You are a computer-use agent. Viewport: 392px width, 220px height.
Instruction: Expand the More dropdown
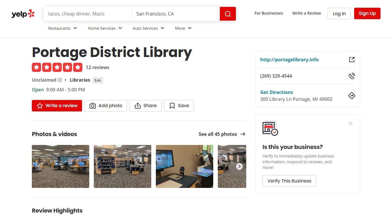(x=183, y=28)
